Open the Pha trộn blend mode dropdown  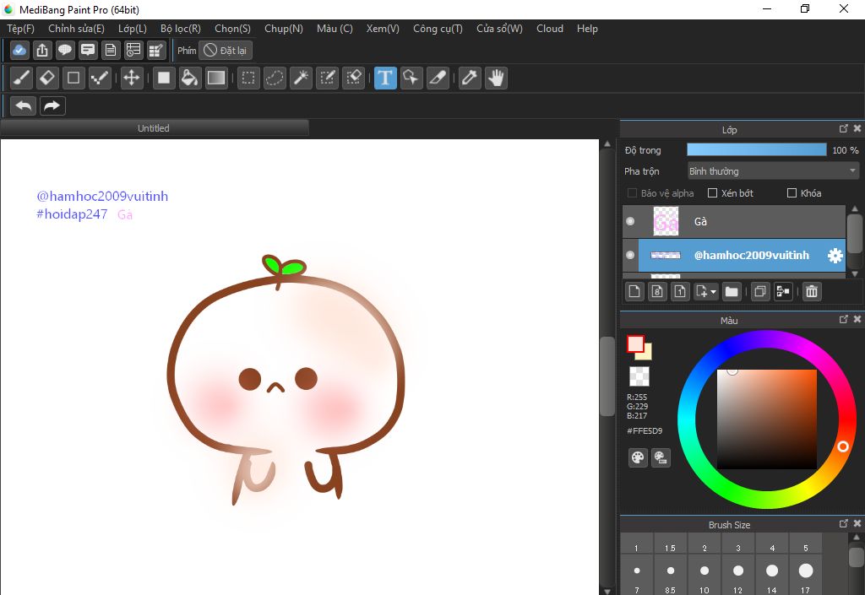click(772, 171)
